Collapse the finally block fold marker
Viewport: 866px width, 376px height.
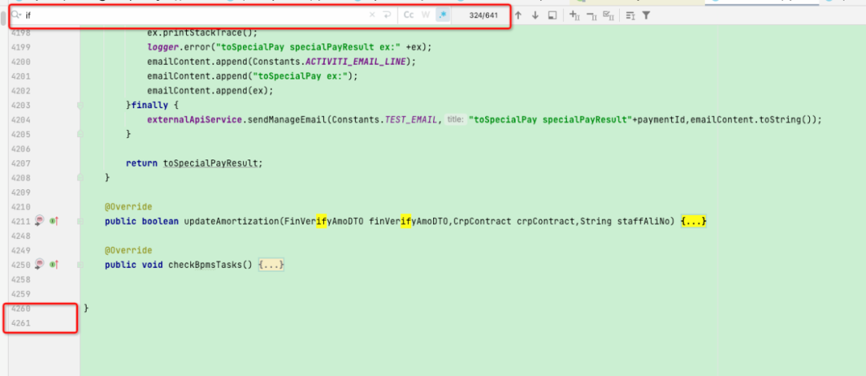click(x=79, y=105)
